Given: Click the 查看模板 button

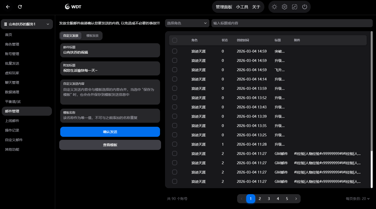Looking at the screenshot, I should tap(110, 145).
